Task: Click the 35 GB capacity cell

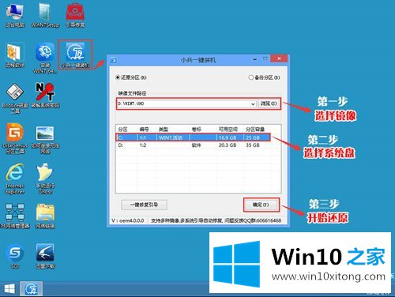Action: pyautogui.click(x=253, y=145)
